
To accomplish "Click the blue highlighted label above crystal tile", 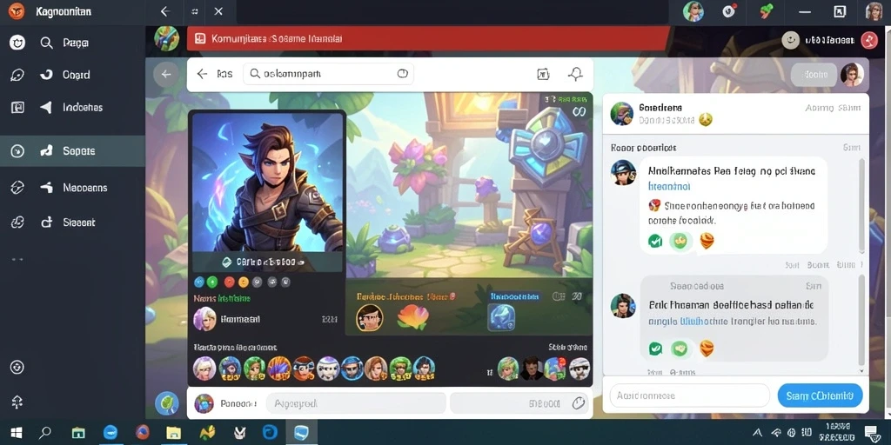I will 516,296.
